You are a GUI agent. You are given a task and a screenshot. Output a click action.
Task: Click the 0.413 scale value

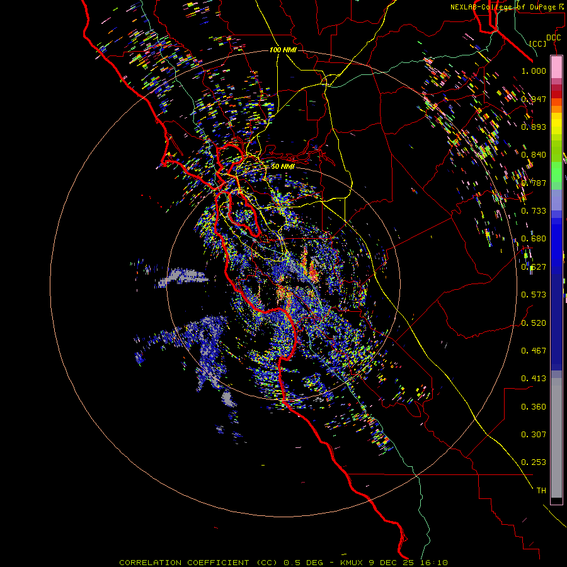[x=534, y=378]
